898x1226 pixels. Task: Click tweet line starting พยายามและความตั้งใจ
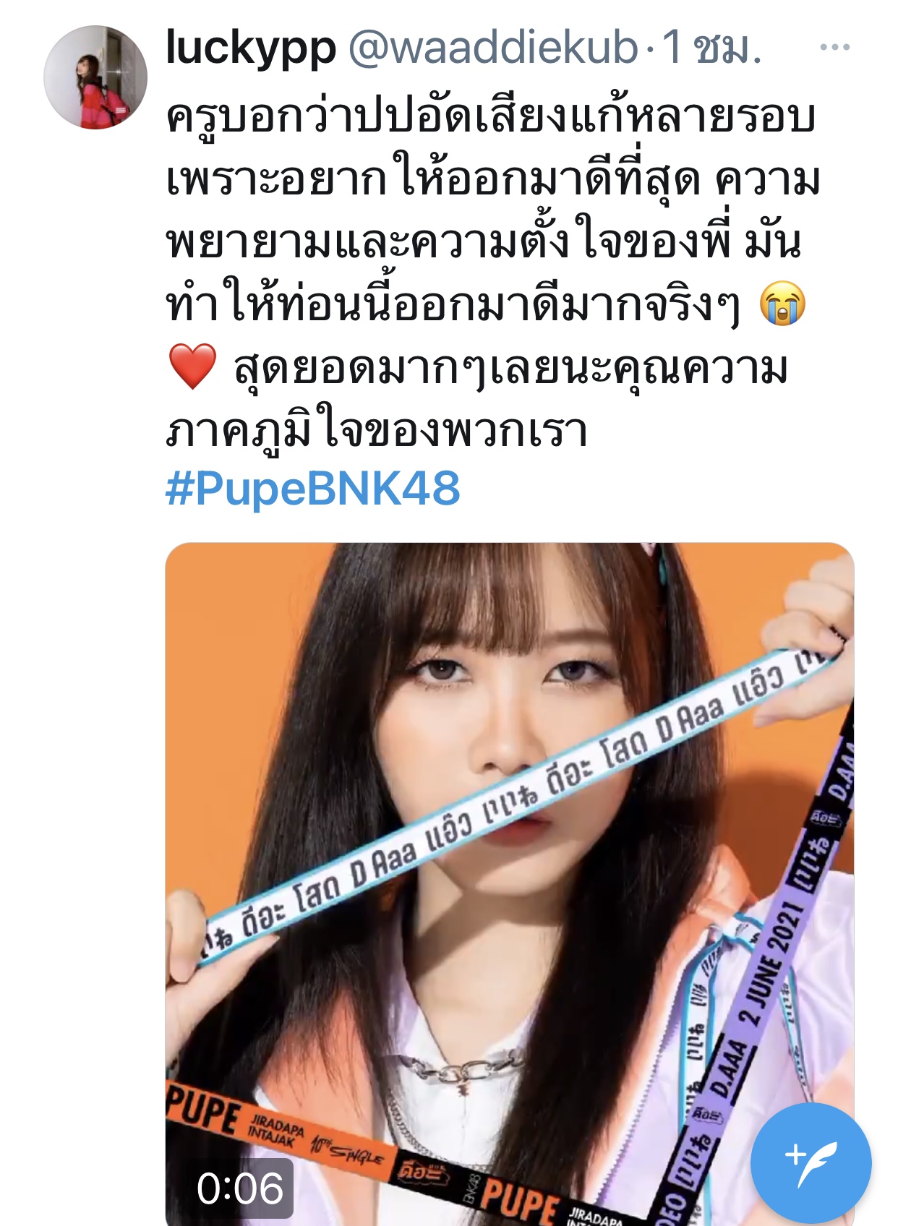click(x=484, y=241)
